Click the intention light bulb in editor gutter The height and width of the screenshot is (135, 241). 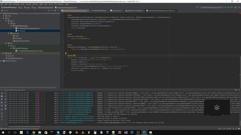[66, 53]
